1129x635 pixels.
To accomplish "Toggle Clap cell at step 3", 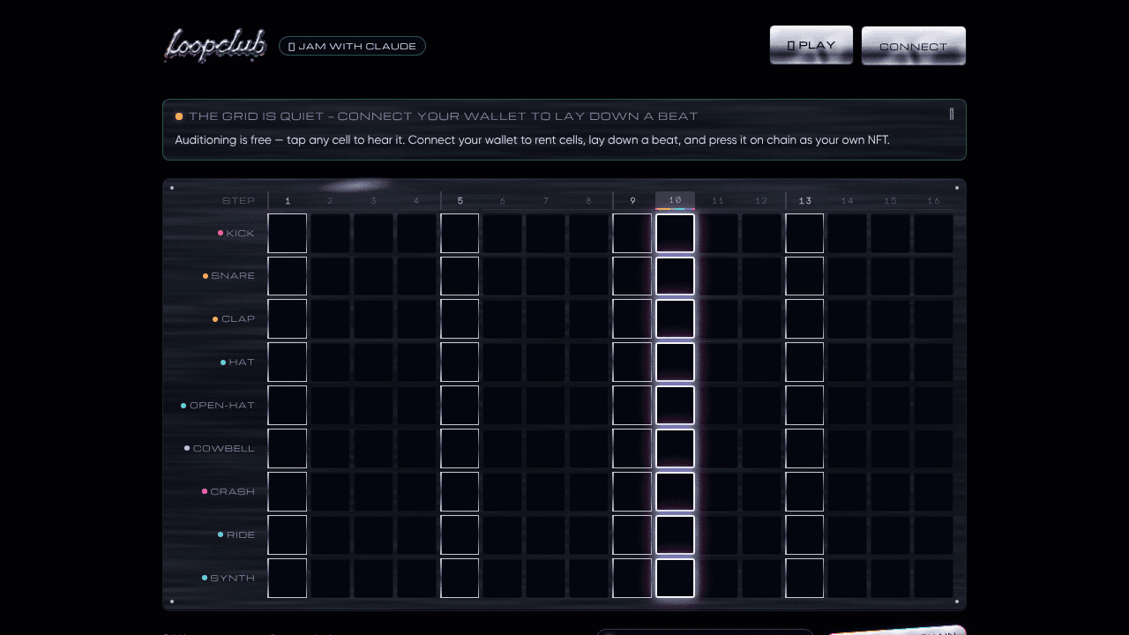I will click(x=373, y=319).
